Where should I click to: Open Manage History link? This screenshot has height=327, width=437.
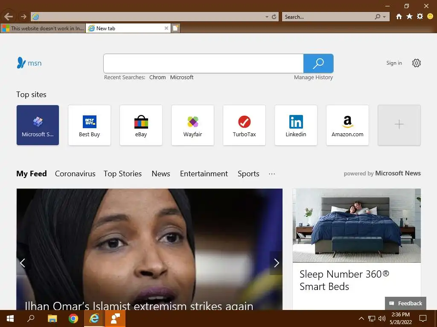(x=313, y=77)
